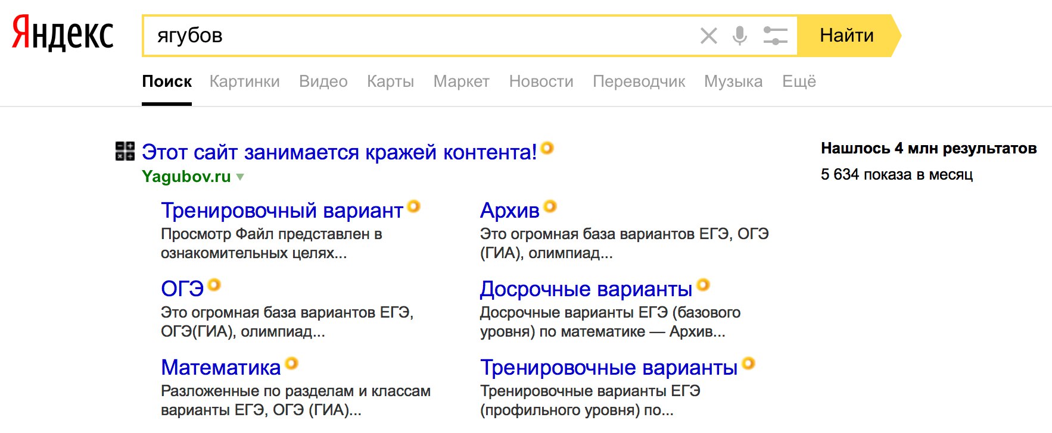
Task: Click orange marker beside Тренировочные варианты
Action: point(749,363)
